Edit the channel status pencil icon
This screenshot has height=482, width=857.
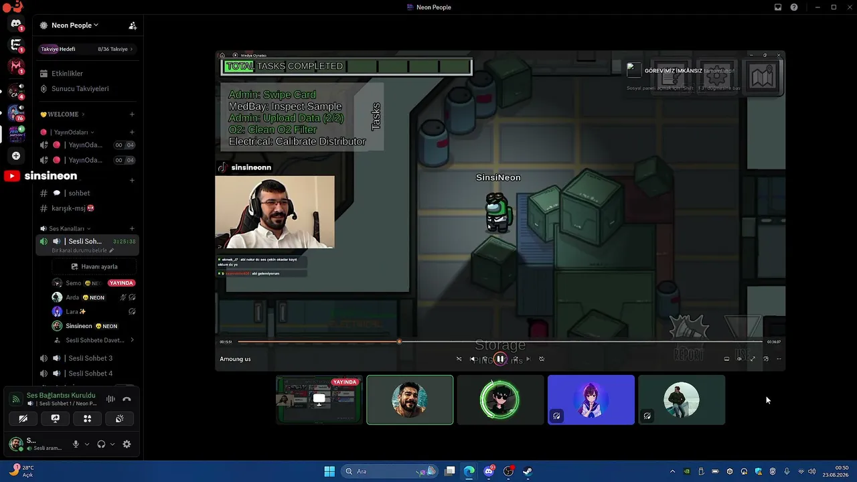pos(112,250)
